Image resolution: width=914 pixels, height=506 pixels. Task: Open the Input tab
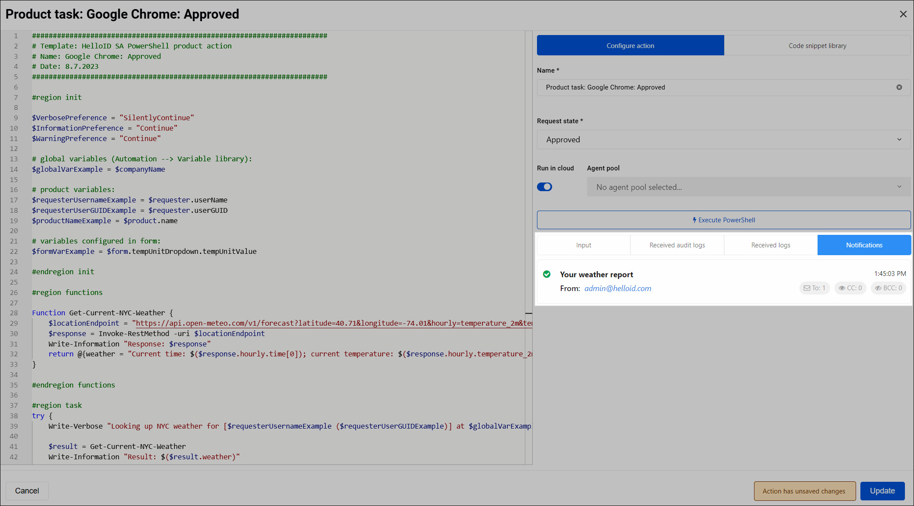coord(584,245)
